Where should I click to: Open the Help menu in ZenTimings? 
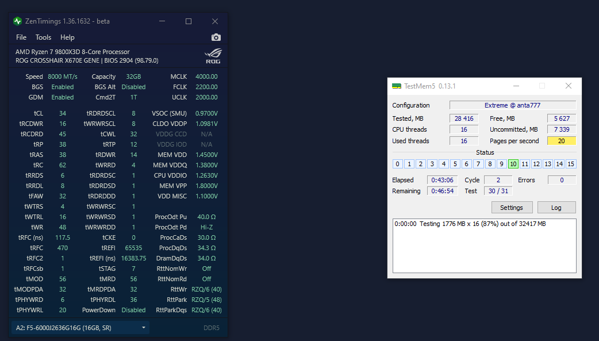67,37
